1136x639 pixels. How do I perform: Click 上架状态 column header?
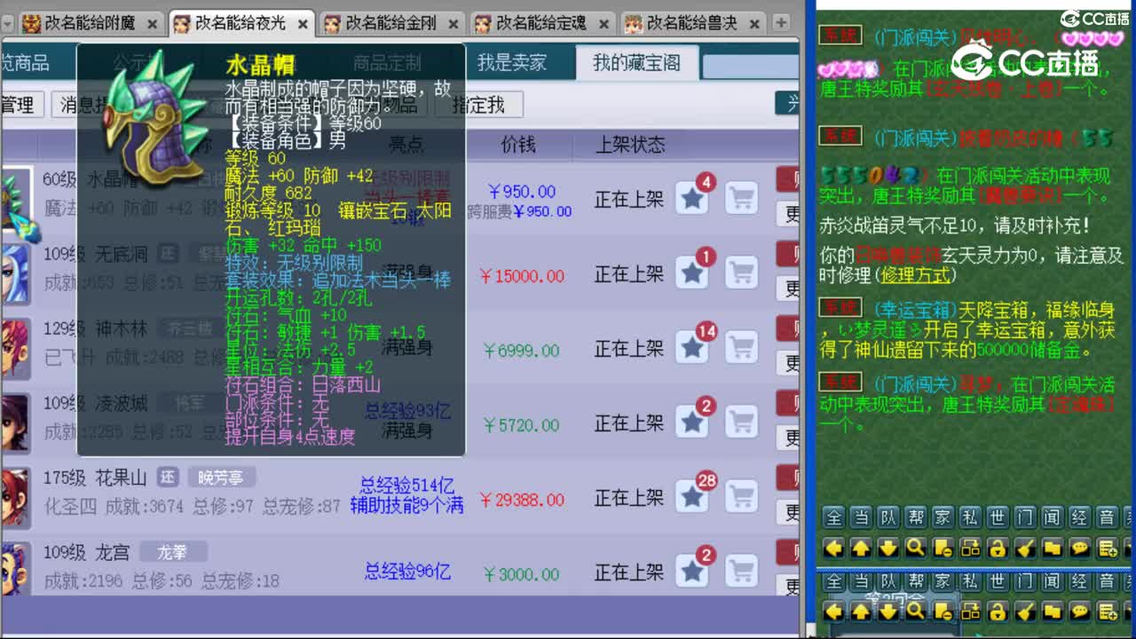[629, 144]
